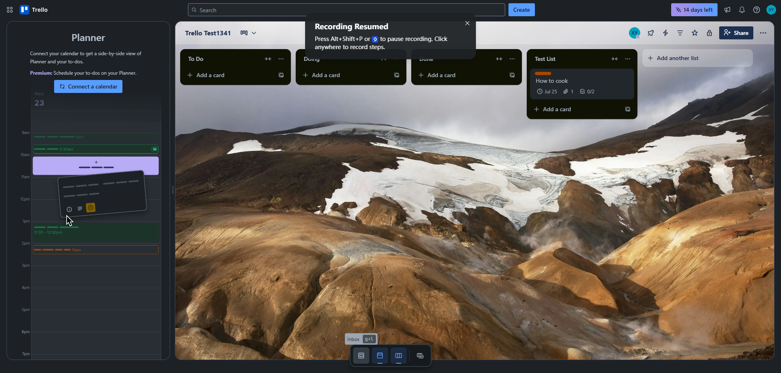Click the Jul 25 due date badge
This screenshot has width=781, height=373.
547,92
